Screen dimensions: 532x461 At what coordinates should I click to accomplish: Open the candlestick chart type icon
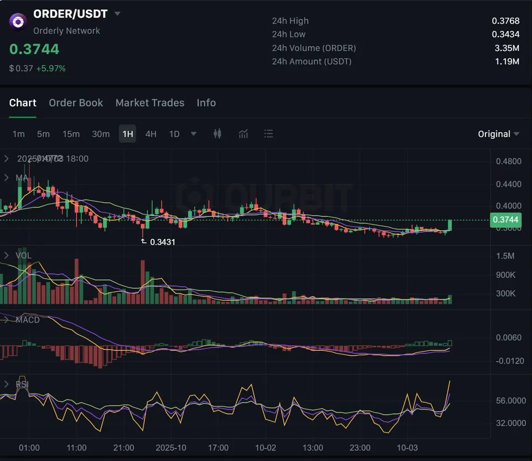217,133
